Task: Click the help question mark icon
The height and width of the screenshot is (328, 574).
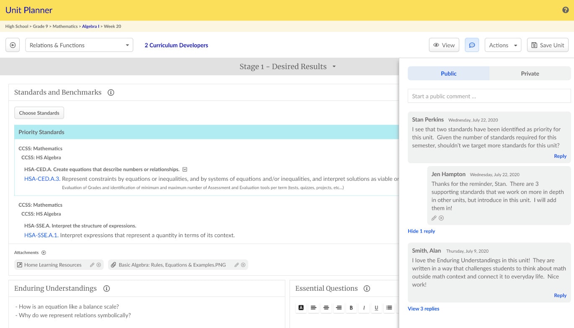Action: pos(565,10)
